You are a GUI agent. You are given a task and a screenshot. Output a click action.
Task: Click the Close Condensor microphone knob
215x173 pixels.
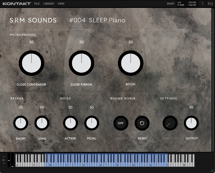(31, 63)
